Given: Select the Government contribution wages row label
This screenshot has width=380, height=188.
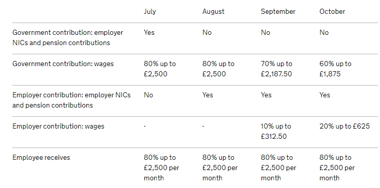Looking at the screenshot, I should 63,64.
